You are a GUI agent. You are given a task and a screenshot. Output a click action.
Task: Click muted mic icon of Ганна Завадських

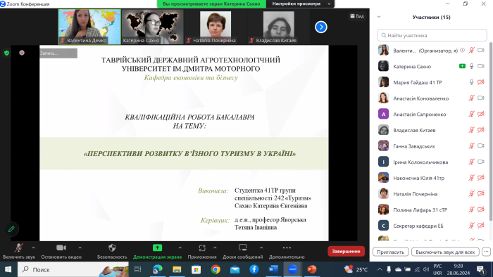(471, 146)
